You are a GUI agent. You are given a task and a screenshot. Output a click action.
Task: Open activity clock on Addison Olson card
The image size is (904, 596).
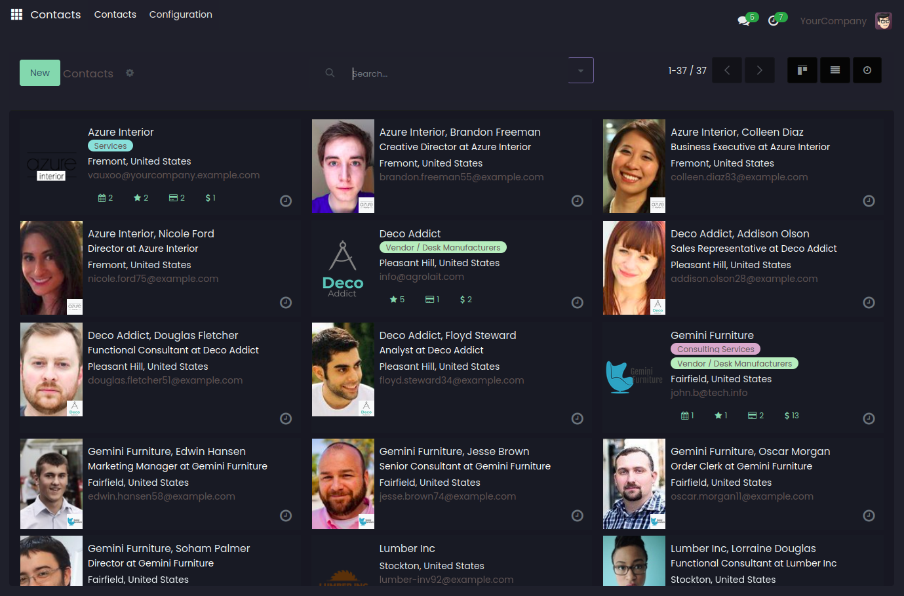[x=869, y=302]
